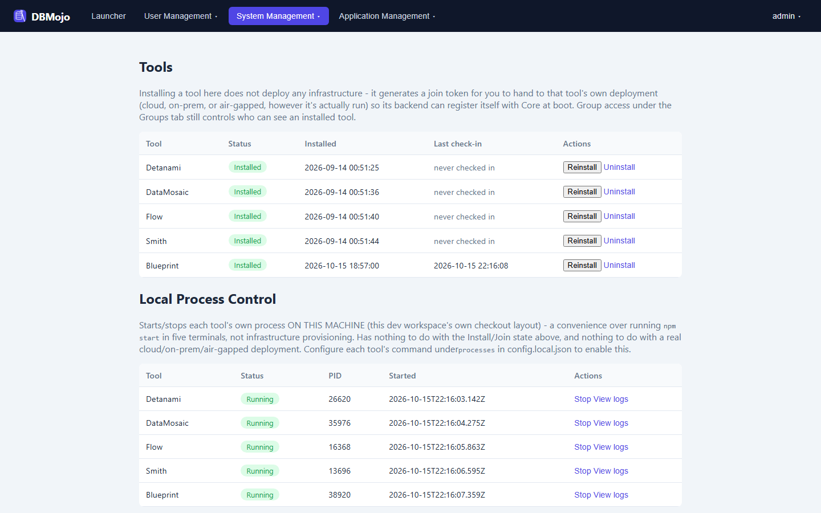Click Blueprint's last check-in time 22:16:08
This screenshot has width=821, height=513.
point(471,266)
